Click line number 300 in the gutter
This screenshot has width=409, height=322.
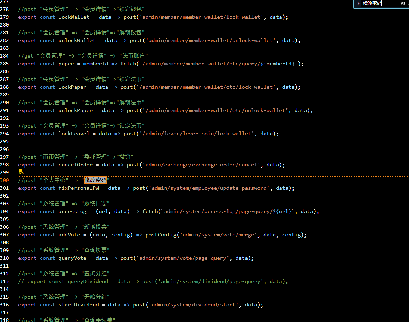click(x=5, y=180)
